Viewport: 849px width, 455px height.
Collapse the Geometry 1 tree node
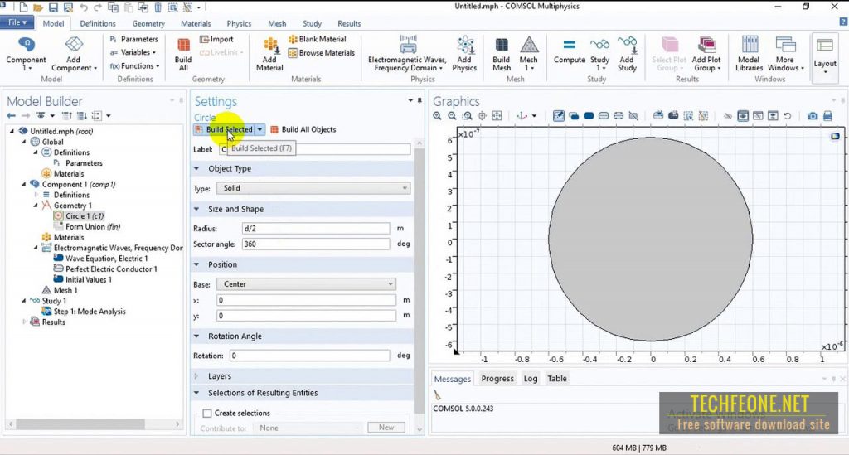click(36, 206)
